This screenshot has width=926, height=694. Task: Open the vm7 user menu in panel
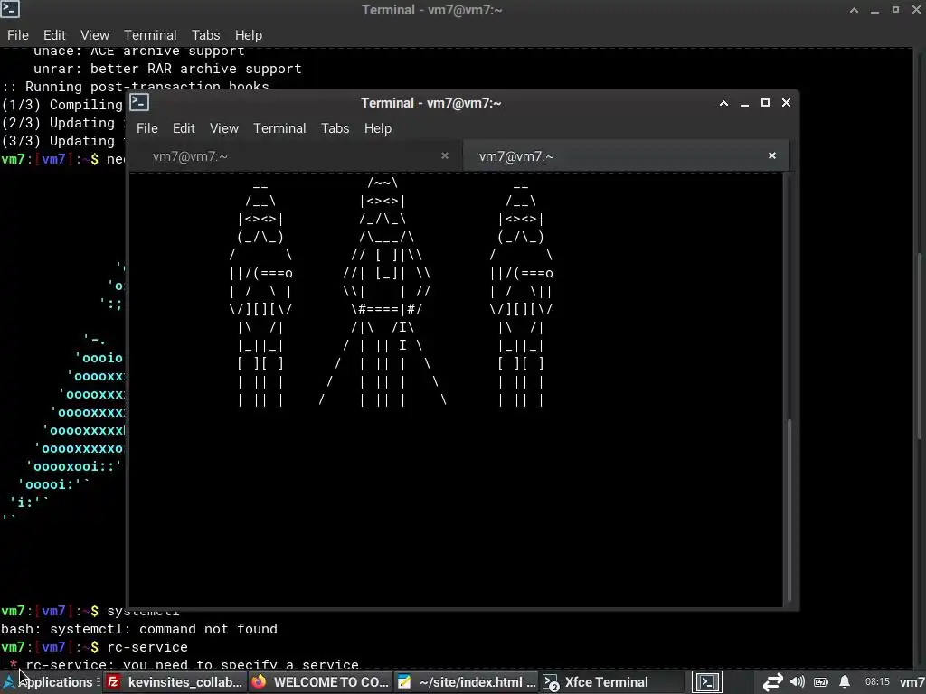coord(912,682)
